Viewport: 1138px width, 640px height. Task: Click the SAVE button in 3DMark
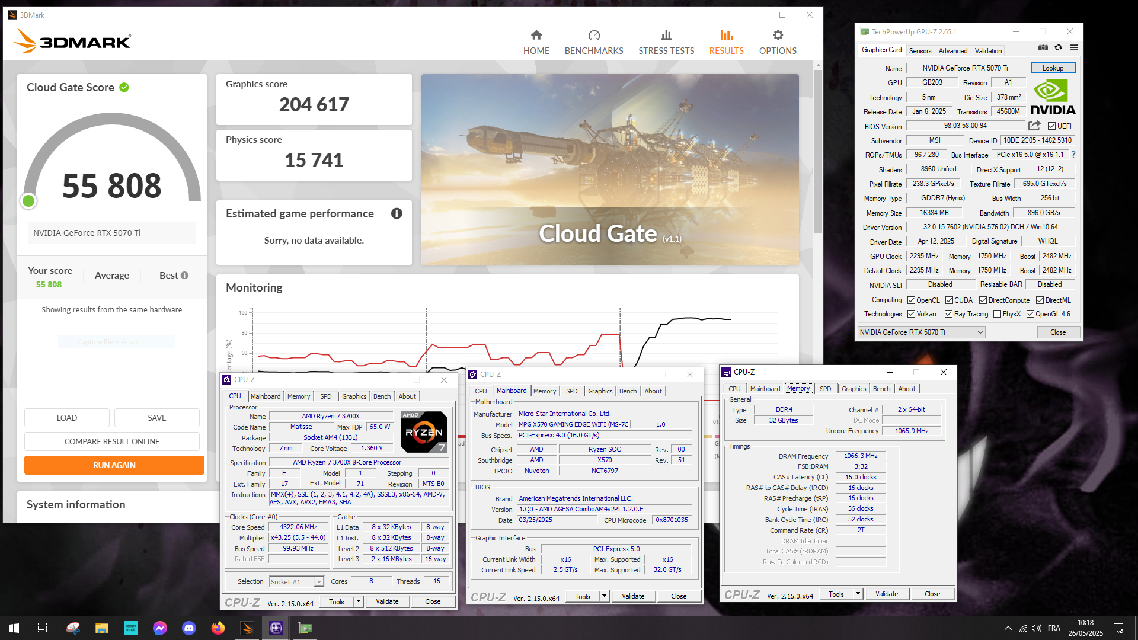157,418
